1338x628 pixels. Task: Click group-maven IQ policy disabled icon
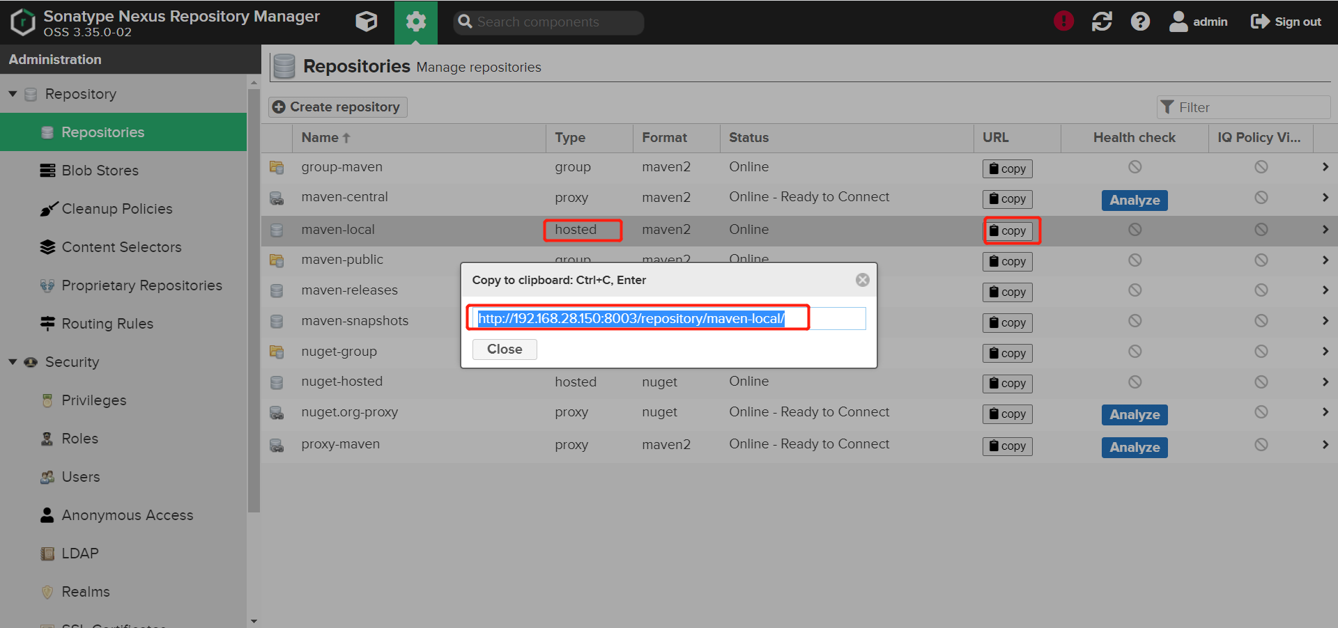coord(1261,167)
